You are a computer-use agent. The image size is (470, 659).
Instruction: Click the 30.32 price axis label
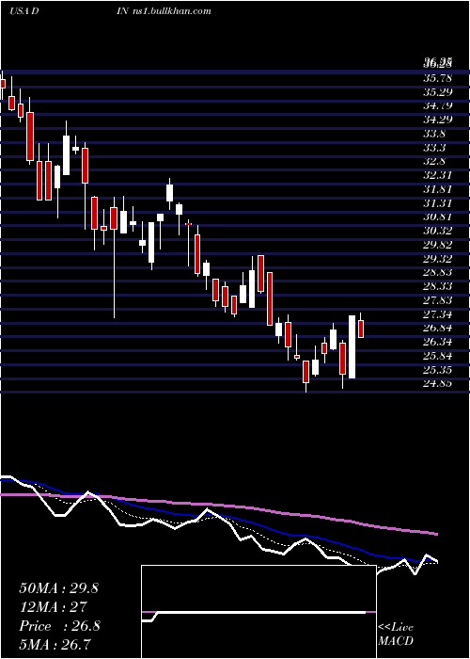[438, 231]
